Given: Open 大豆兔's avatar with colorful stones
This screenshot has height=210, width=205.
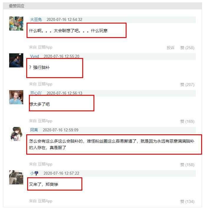Looking at the screenshot, I should (x=16, y=24).
